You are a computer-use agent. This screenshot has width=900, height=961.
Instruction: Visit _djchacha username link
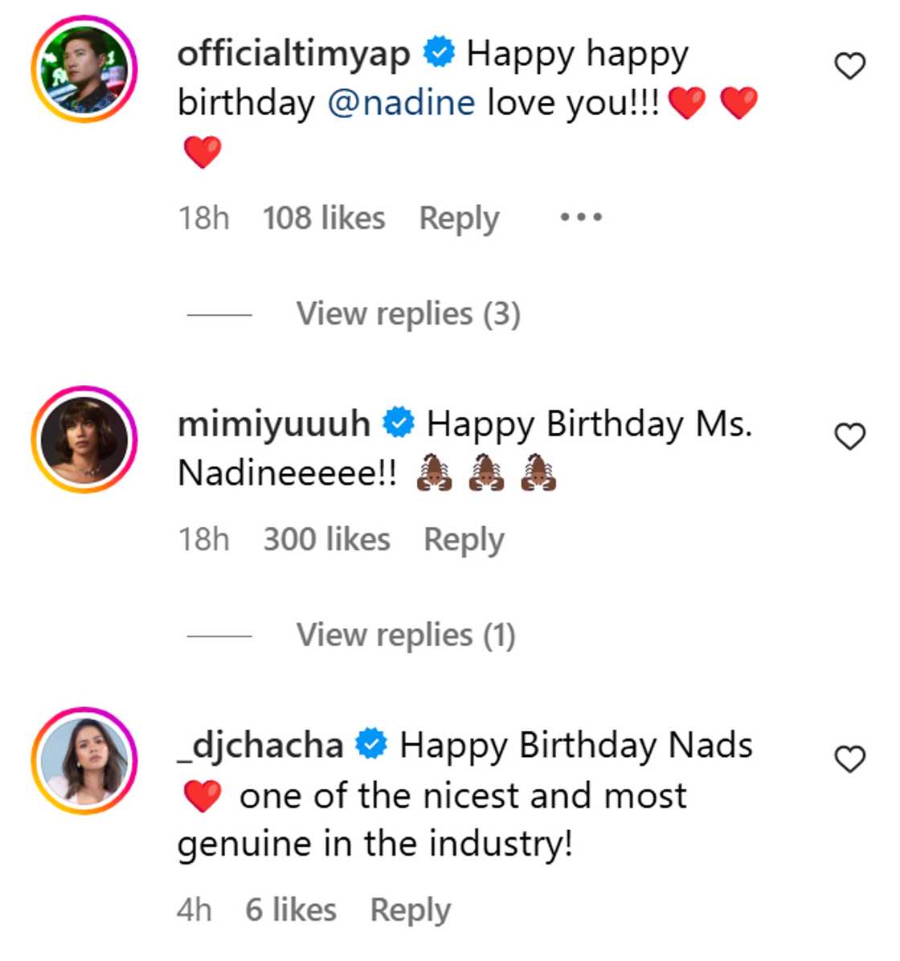tap(260, 745)
